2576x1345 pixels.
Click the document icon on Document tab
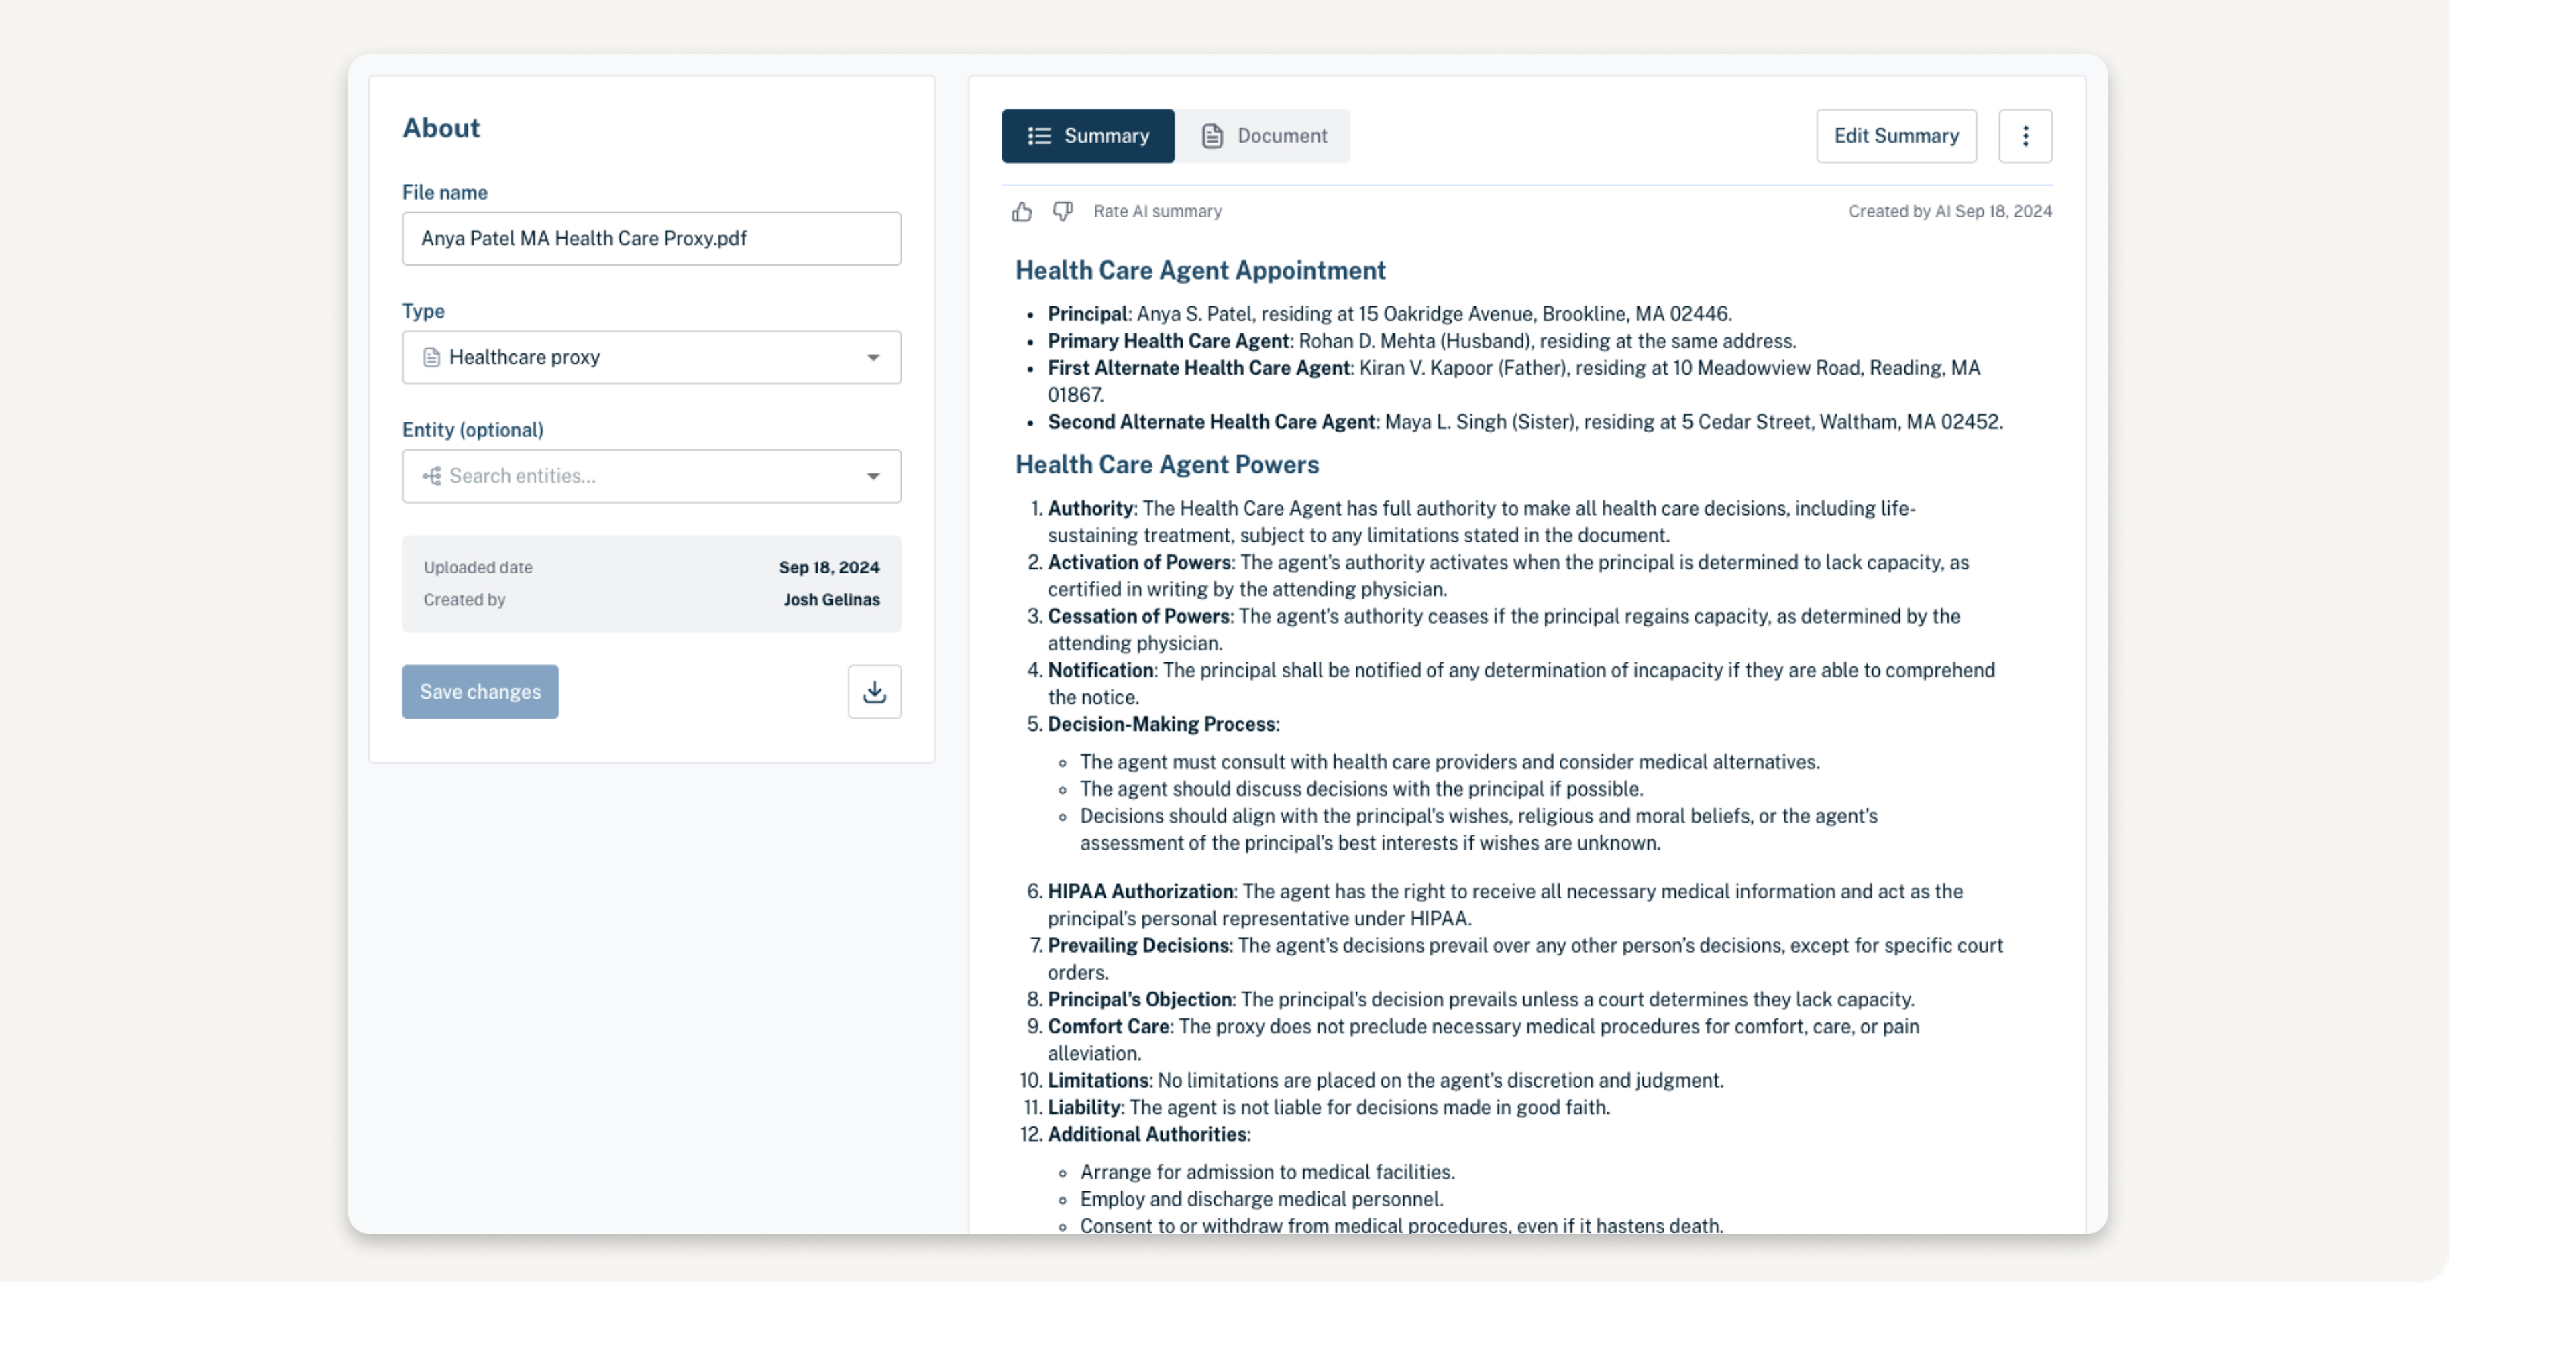click(x=1213, y=135)
